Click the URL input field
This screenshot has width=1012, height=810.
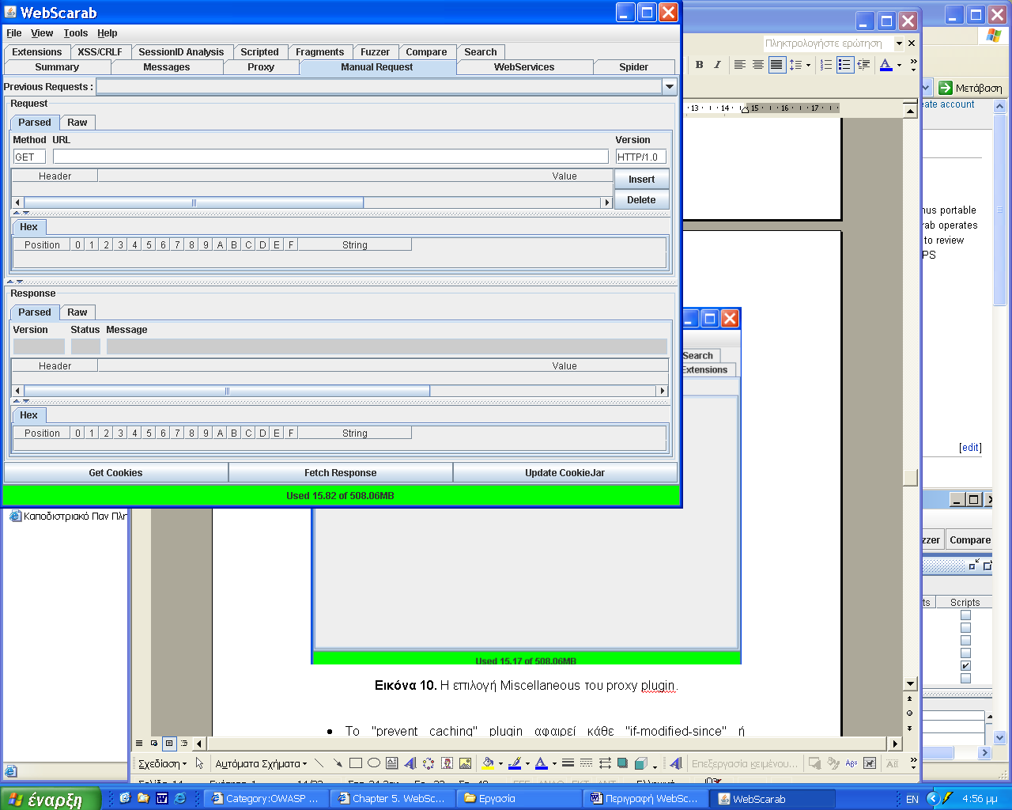(330, 157)
